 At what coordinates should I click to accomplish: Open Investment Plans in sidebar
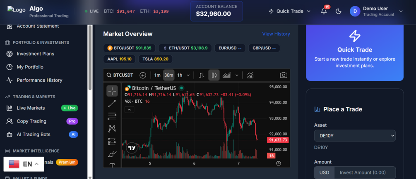pos(35,54)
